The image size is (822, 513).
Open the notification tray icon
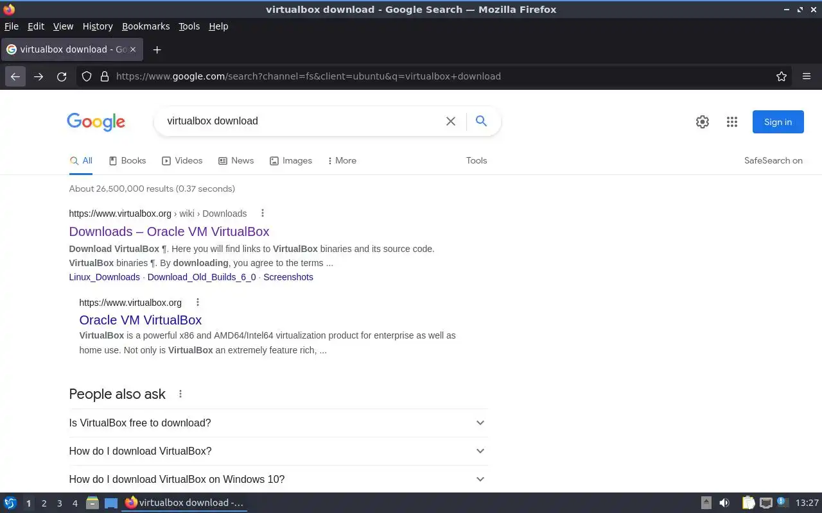click(782, 502)
